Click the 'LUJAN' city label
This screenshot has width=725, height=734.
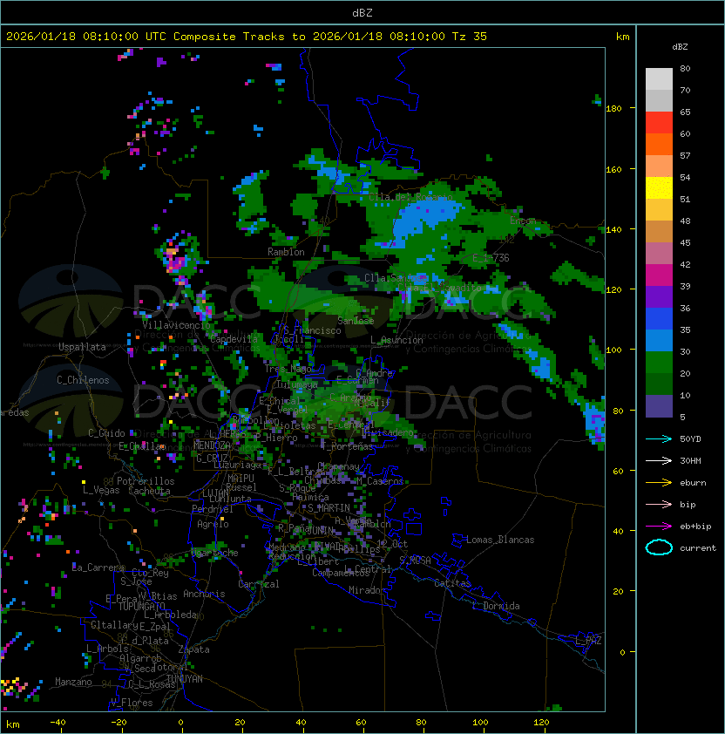pos(215,493)
